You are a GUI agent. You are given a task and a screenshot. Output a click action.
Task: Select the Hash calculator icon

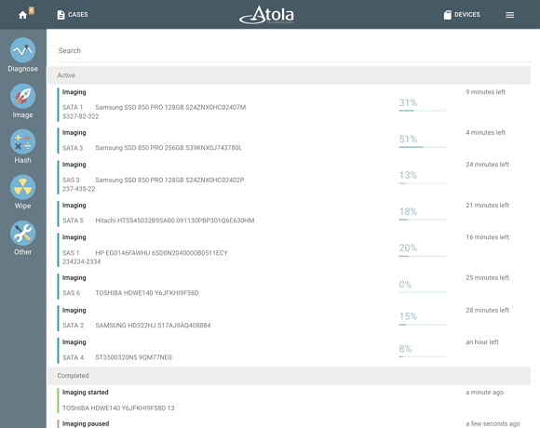[x=22, y=141]
